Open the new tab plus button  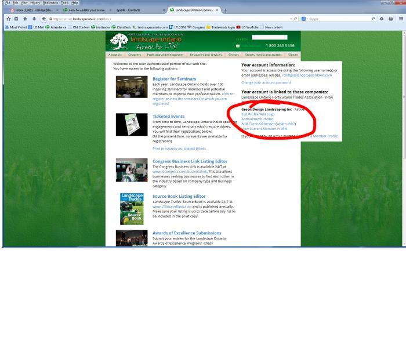click(x=225, y=10)
